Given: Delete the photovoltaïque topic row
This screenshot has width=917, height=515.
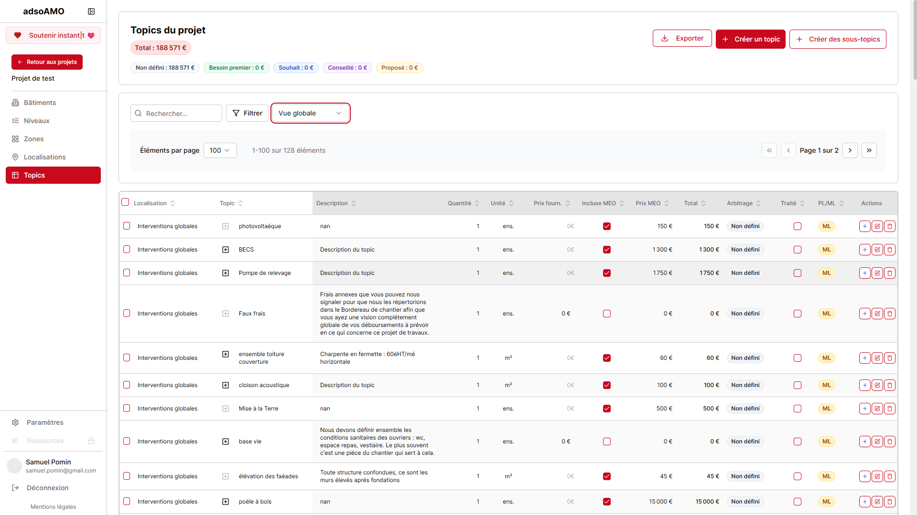Looking at the screenshot, I should [889, 226].
